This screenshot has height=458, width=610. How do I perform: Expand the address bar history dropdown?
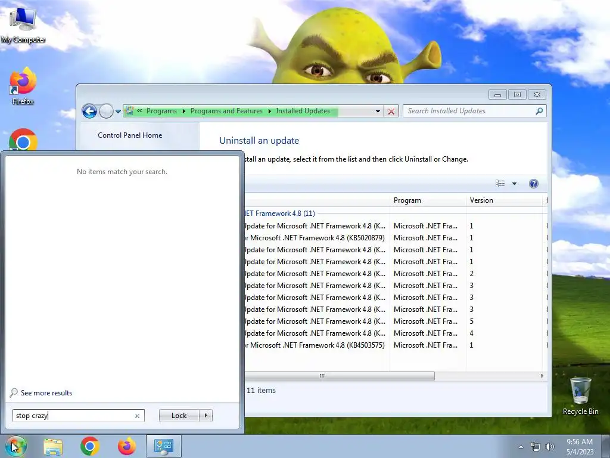point(378,112)
